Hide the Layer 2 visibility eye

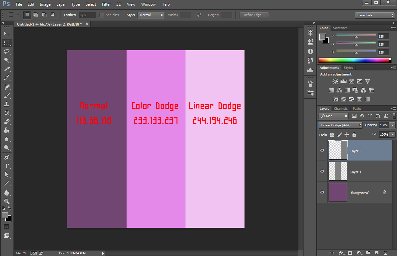click(x=322, y=151)
